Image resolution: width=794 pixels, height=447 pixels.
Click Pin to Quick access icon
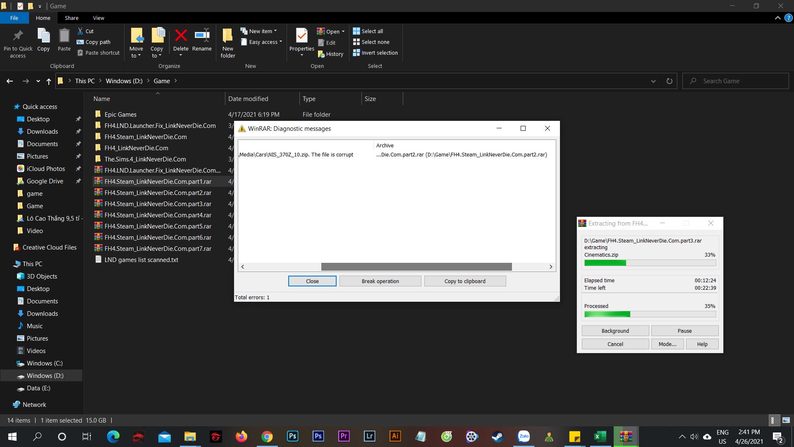(18, 36)
